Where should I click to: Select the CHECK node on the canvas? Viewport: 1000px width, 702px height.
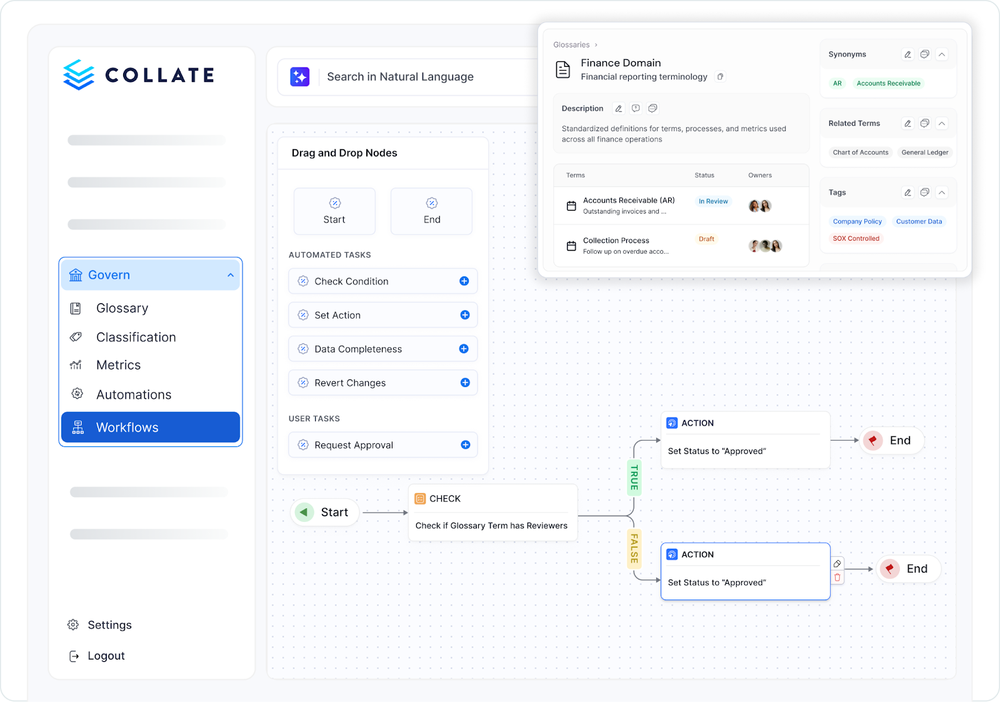click(x=493, y=513)
